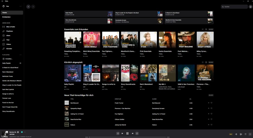Screen dimensions: 253x138
Task: Open Bathtube Tunes playlist
Action: coord(8,76)
